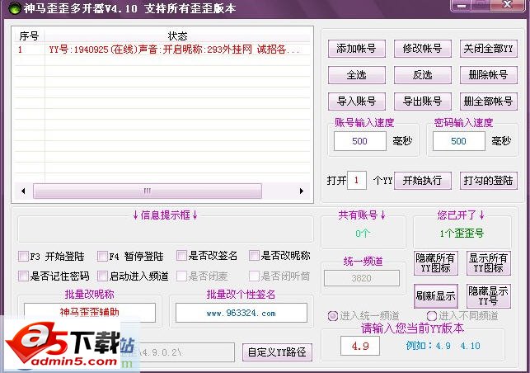Click the list's left scroll arrow
Viewport: 530px width, 373px height.
point(23,191)
